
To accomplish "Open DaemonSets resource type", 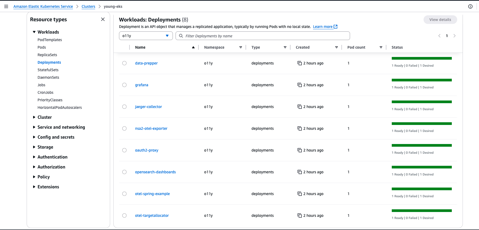I will (48, 77).
